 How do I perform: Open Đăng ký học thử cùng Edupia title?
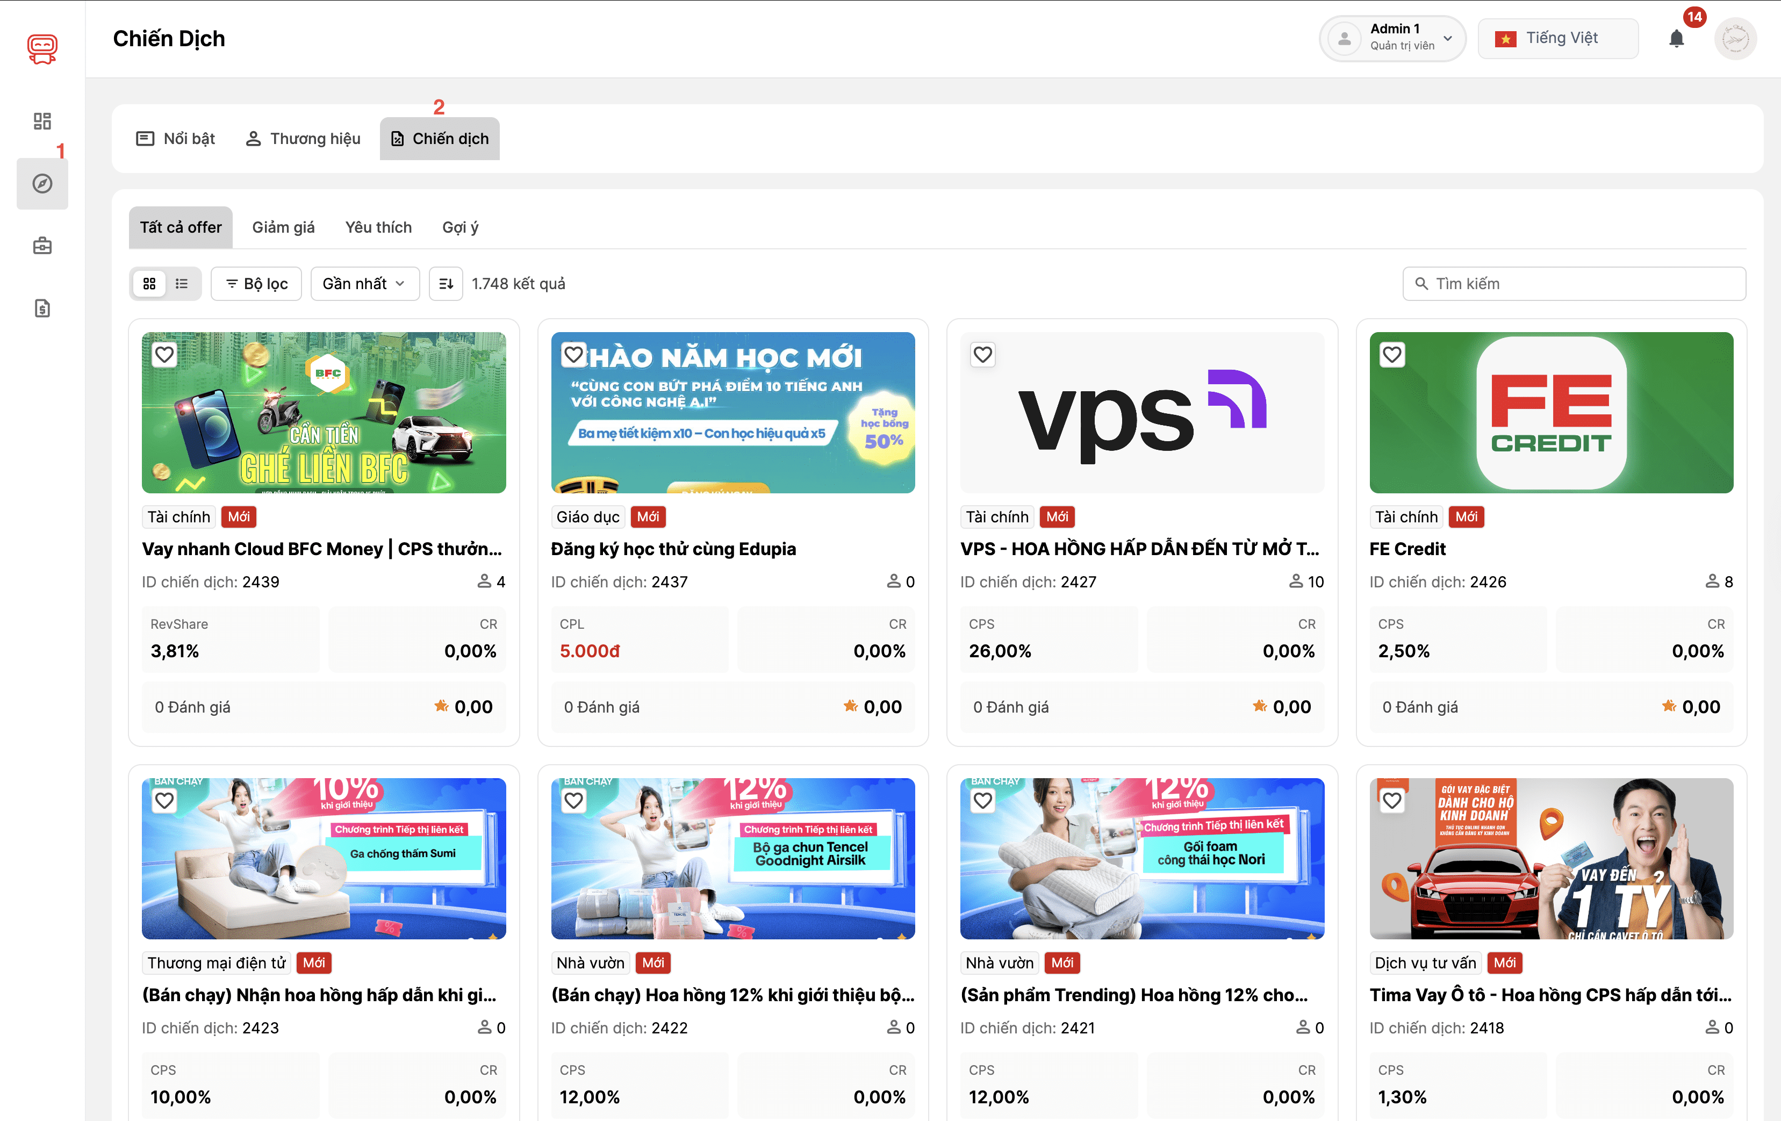pos(673,549)
